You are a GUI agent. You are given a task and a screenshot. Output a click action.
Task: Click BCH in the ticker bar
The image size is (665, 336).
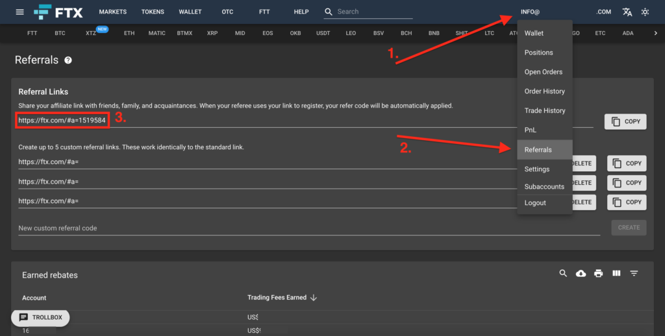point(407,33)
